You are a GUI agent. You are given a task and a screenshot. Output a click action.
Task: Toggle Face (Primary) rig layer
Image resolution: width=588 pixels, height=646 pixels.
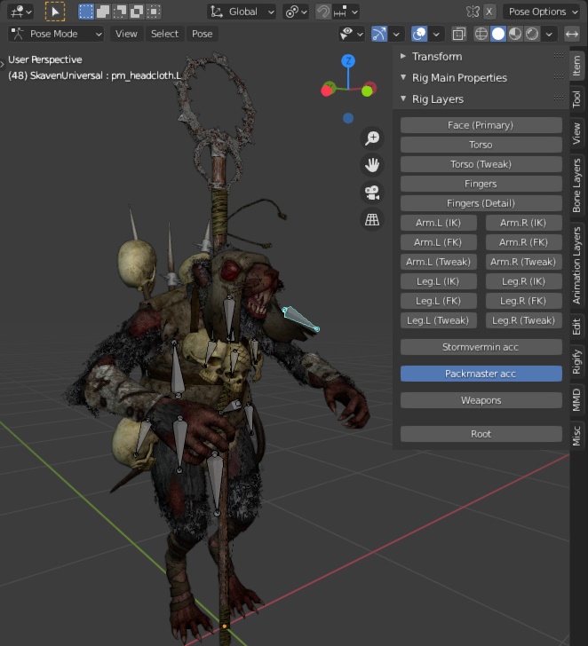[481, 125]
